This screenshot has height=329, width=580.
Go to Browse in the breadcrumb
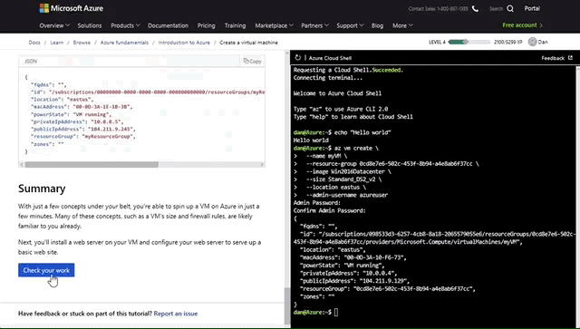[82, 43]
